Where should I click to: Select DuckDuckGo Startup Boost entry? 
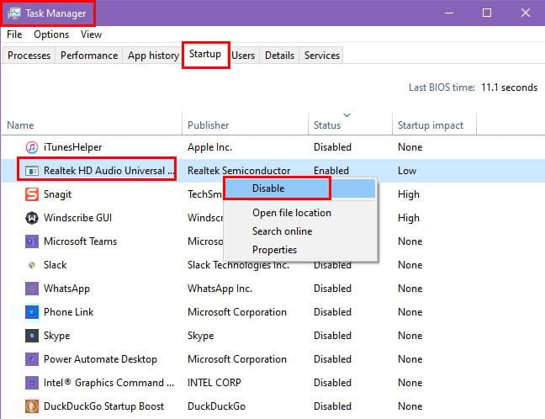coord(103,406)
